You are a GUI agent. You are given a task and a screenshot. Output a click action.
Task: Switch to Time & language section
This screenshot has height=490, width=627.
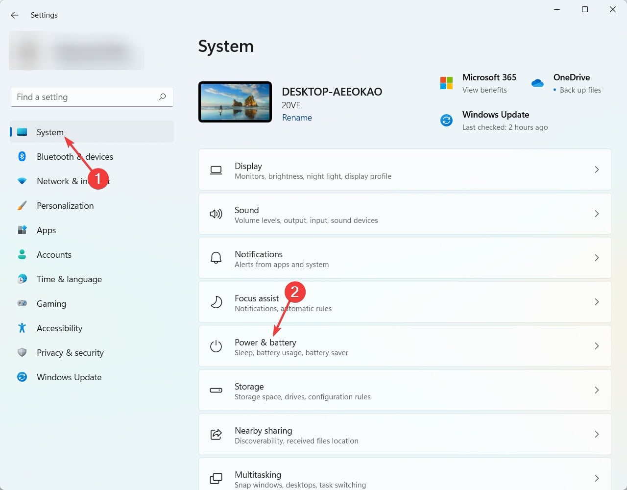pyautogui.click(x=69, y=279)
